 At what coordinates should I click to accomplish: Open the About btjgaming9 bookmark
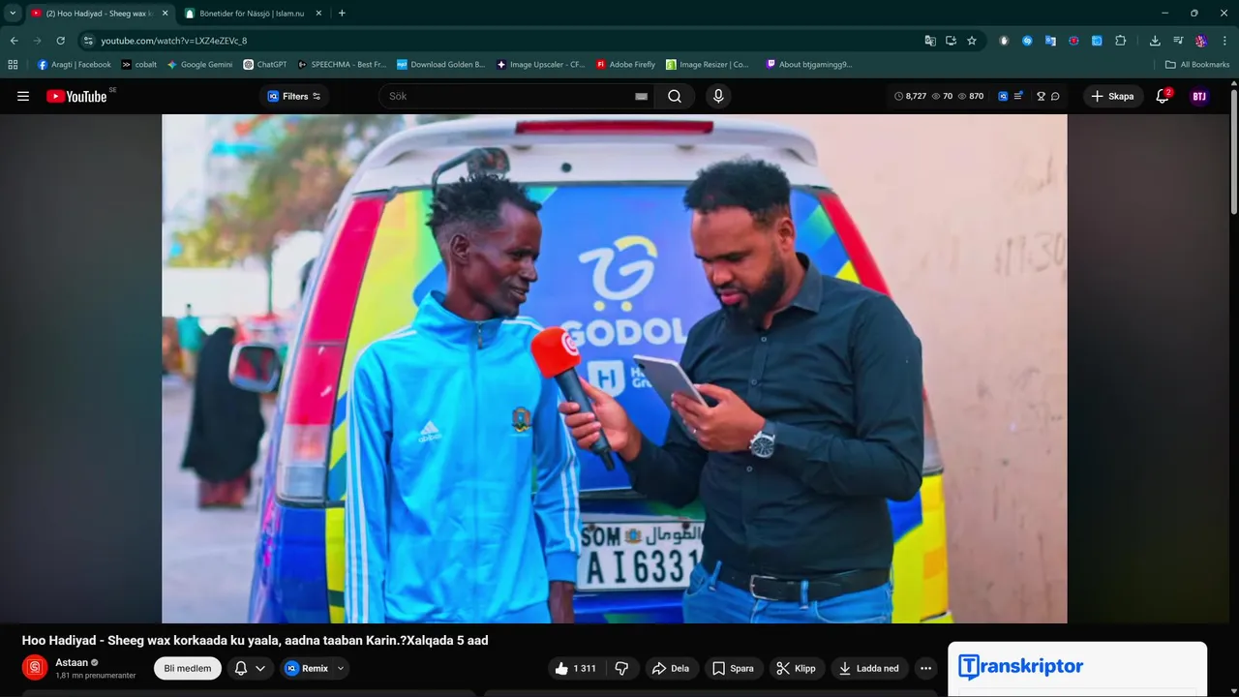[809, 65]
